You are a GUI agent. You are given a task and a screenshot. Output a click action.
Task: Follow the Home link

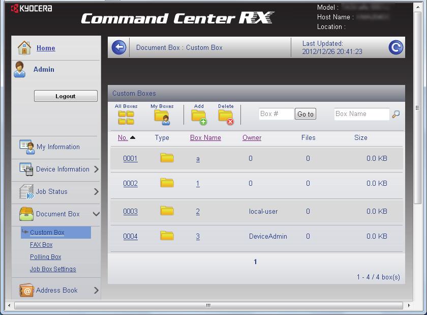(46, 48)
